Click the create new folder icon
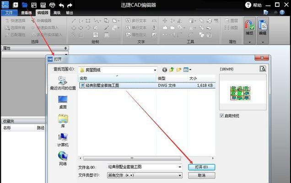 [179, 70]
